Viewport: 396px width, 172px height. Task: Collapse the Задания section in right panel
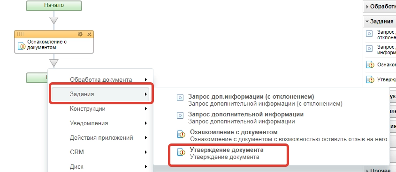pos(367,21)
